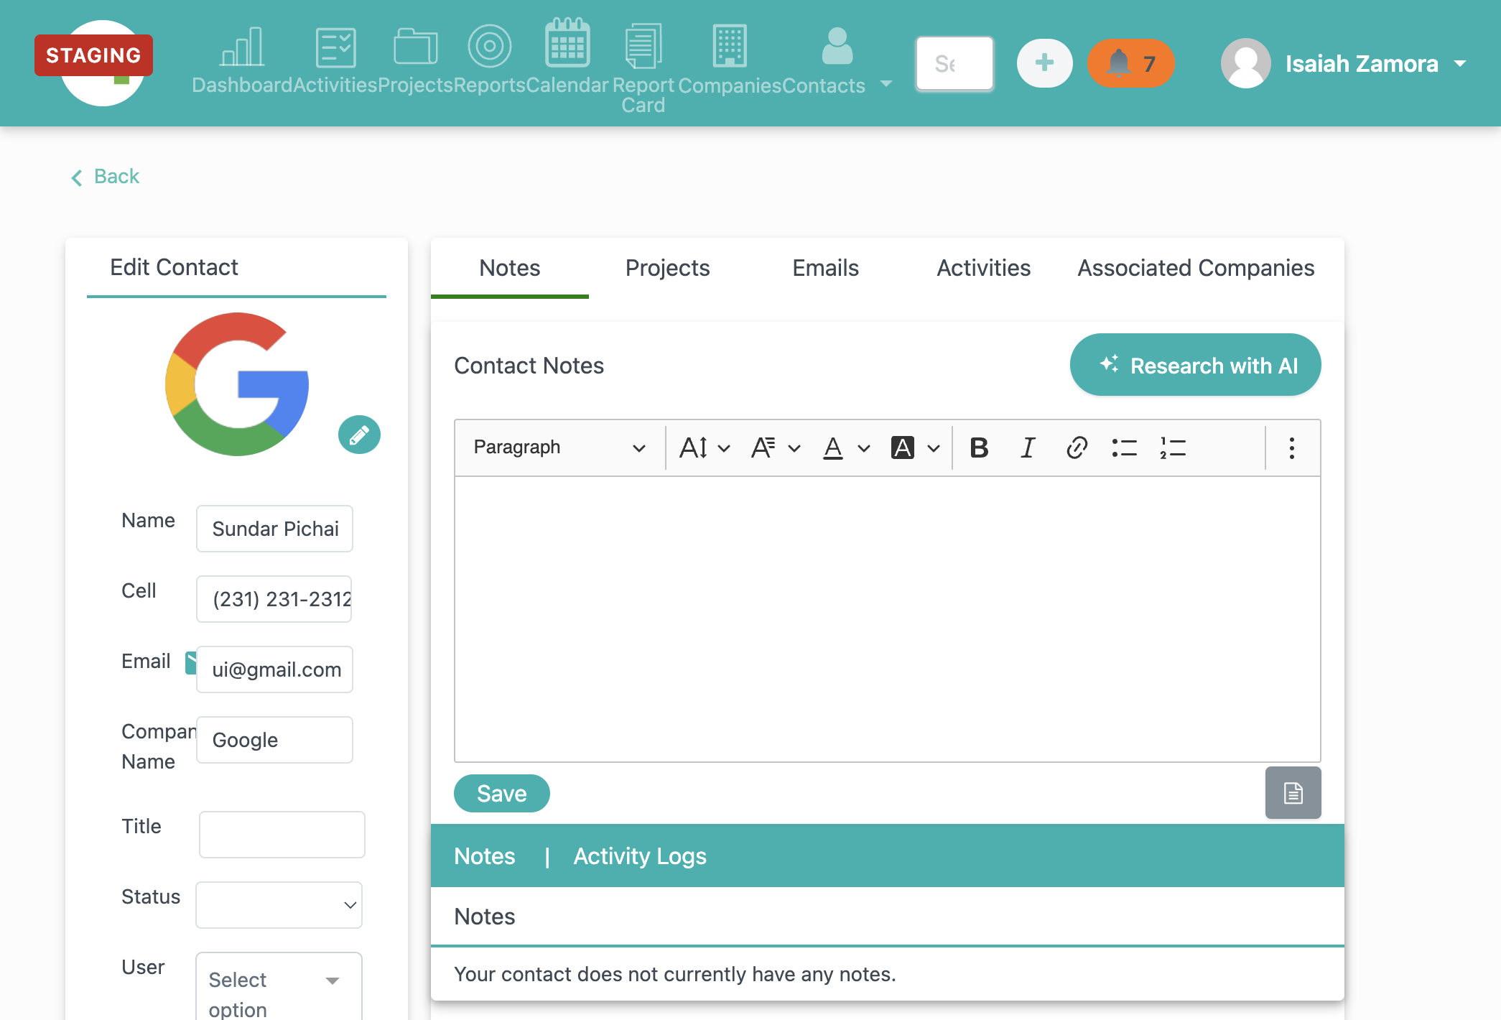The height and width of the screenshot is (1020, 1501).
Task: Toggle italic formatting in editor
Action: coord(1028,448)
